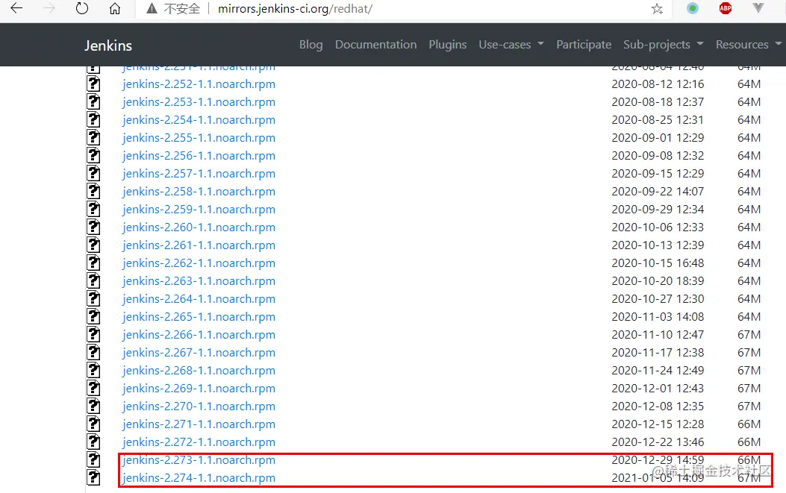Viewport: 786px width, 493px height.
Task: Open the Documentation nav item
Action: click(x=376, y=45)
